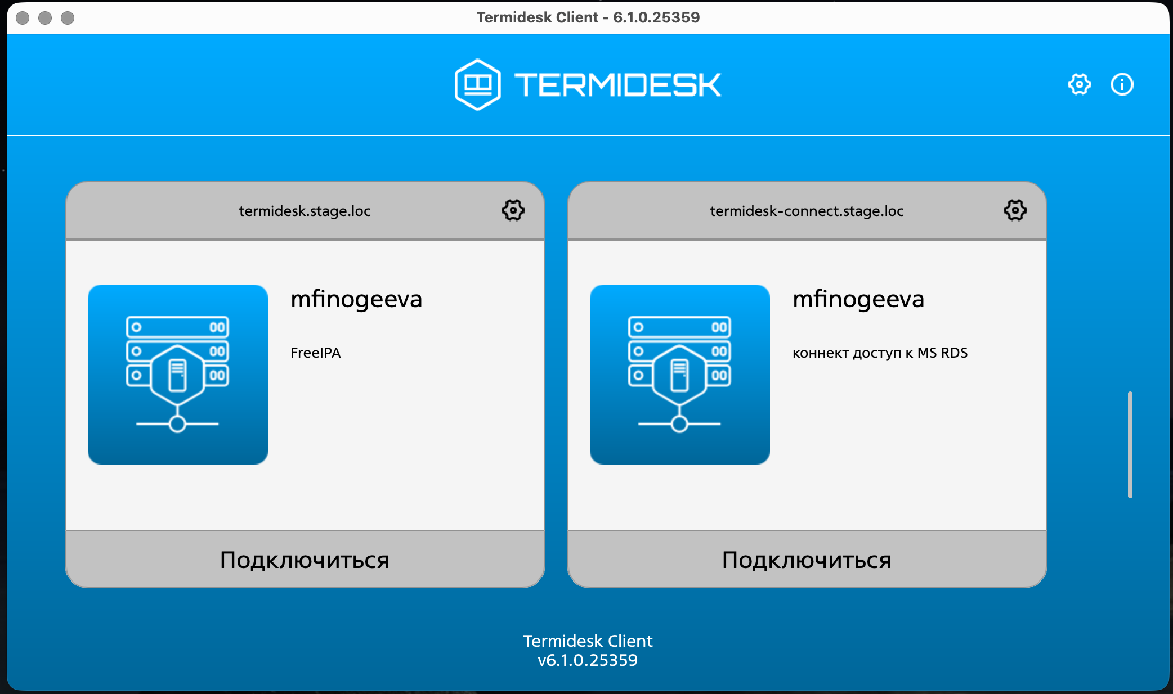Viewport: 1173px width, 694px height.
Task: Click the info icon in header
Action: pyautogui.click(x=1122, y=85)
